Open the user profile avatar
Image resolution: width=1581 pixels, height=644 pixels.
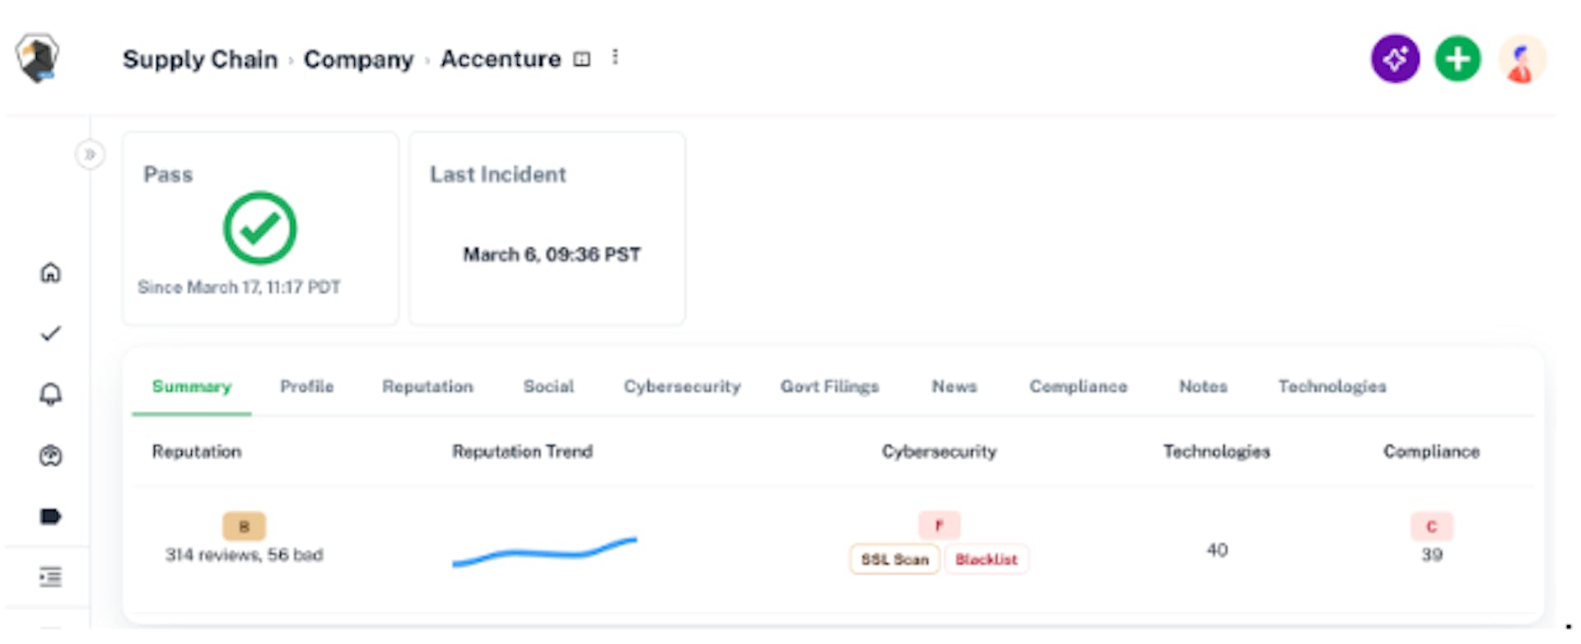coord(1521,60)
